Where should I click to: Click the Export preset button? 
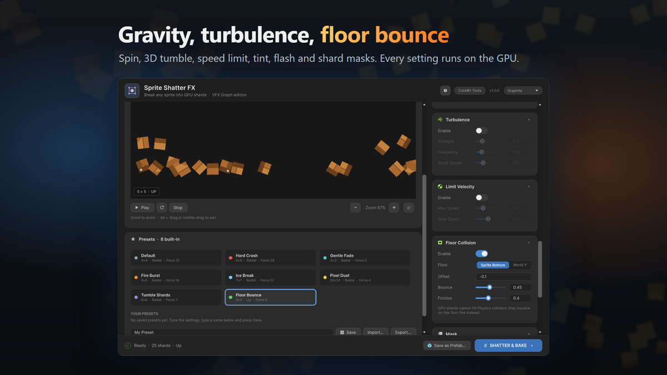pyautogui.click(x=403, y=332)
